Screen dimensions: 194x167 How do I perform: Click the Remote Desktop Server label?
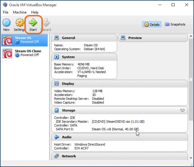point(71,99)
